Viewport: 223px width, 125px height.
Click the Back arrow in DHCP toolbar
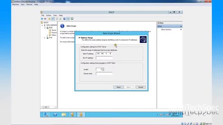42,19
